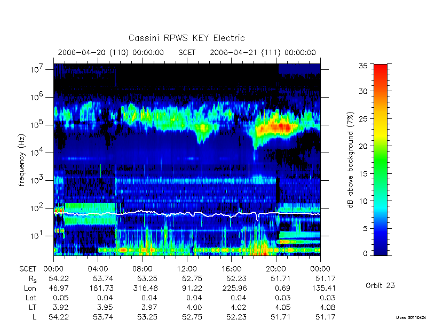The image size is (427, 320).
Task: Click the colorbar tick label 15
Action: coord(362,173)
